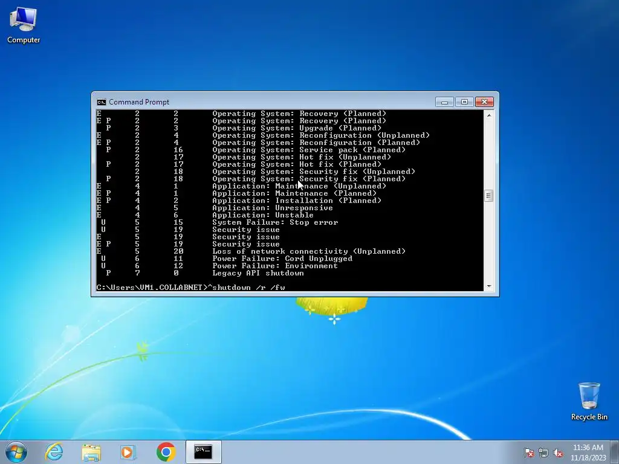Open the network status tray icon

(543, 453)
